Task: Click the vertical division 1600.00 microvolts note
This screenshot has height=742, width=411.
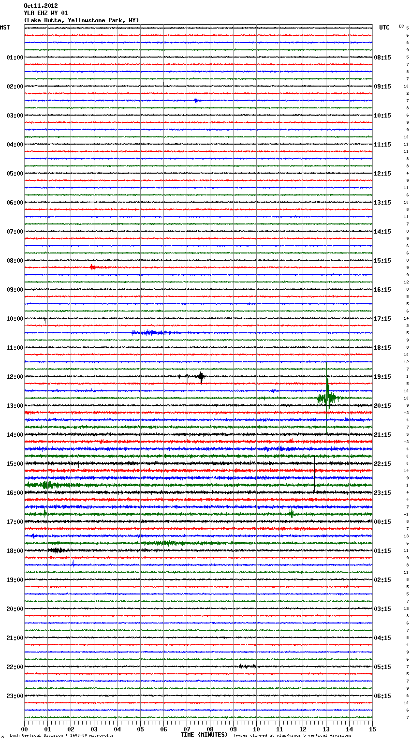Action: click(61, 735)
